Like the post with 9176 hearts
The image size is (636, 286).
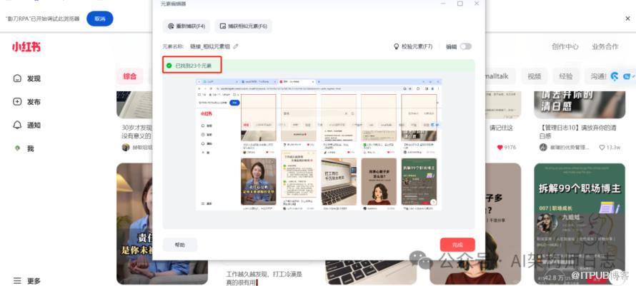pos(500,147)
